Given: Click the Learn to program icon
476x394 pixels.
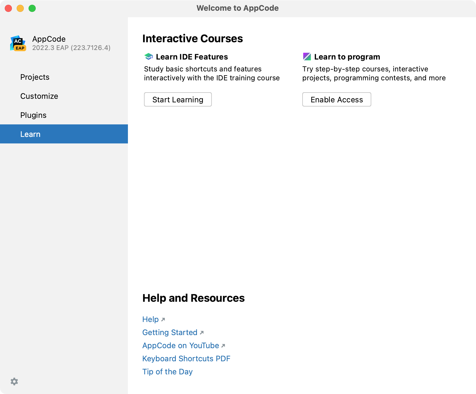Looking at the screenshot, I should coord(307,57).
